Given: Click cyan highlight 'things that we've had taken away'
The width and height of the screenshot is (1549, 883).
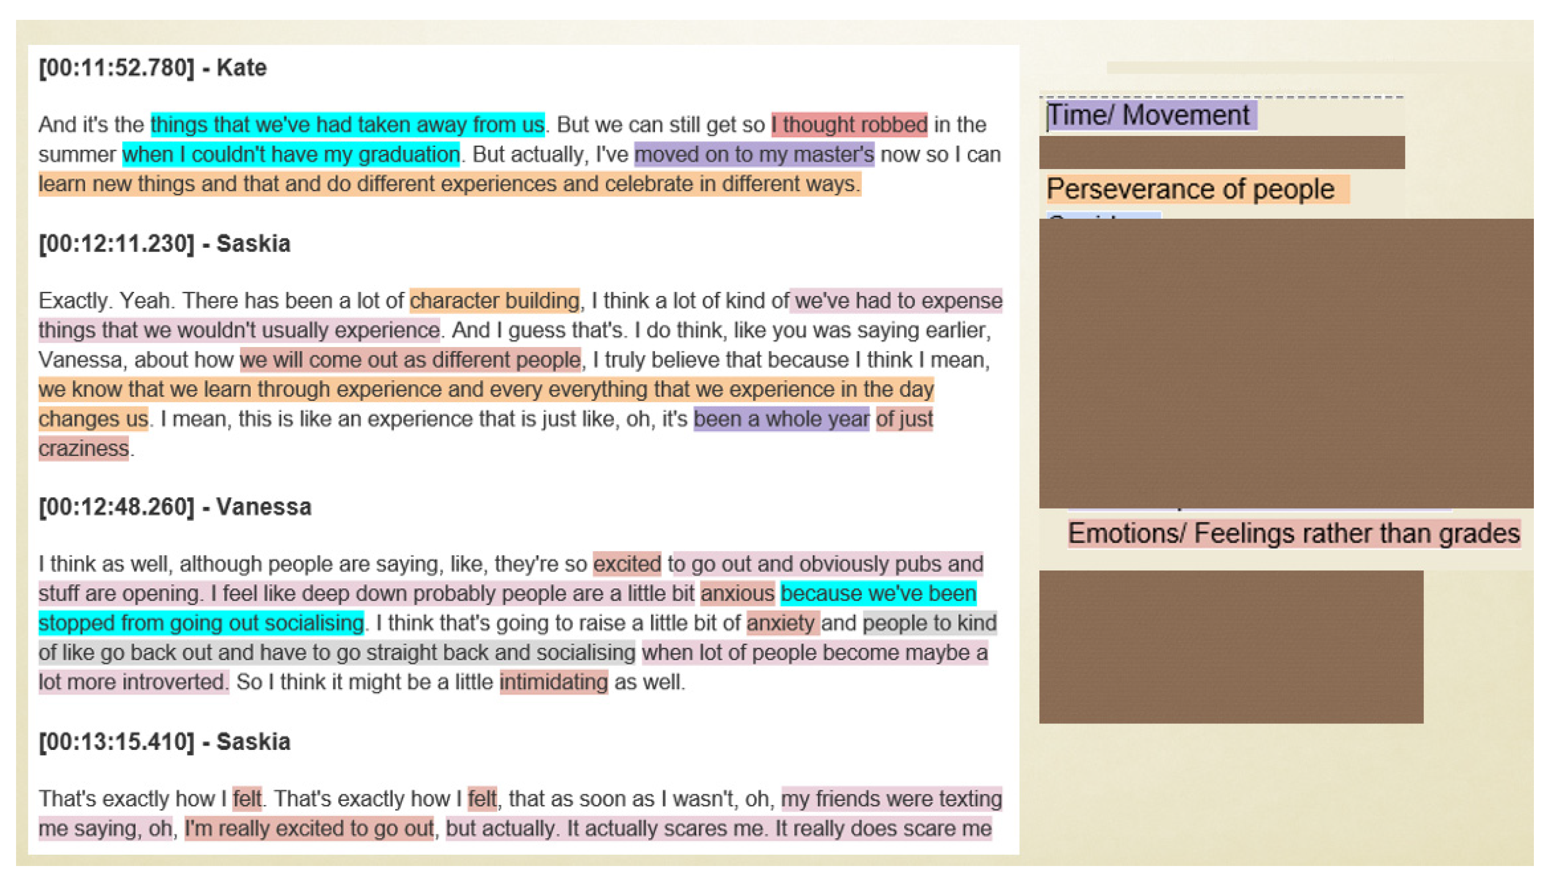Looking at the screenshot, I should pyautogui.click(x=347, y=124).
